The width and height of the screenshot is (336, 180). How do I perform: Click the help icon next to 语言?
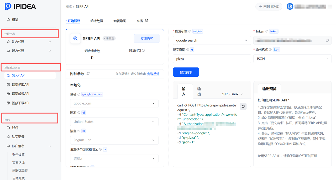coord(79,131)
